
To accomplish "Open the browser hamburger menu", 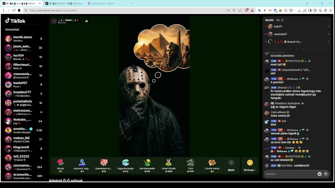I will [331, 10].
